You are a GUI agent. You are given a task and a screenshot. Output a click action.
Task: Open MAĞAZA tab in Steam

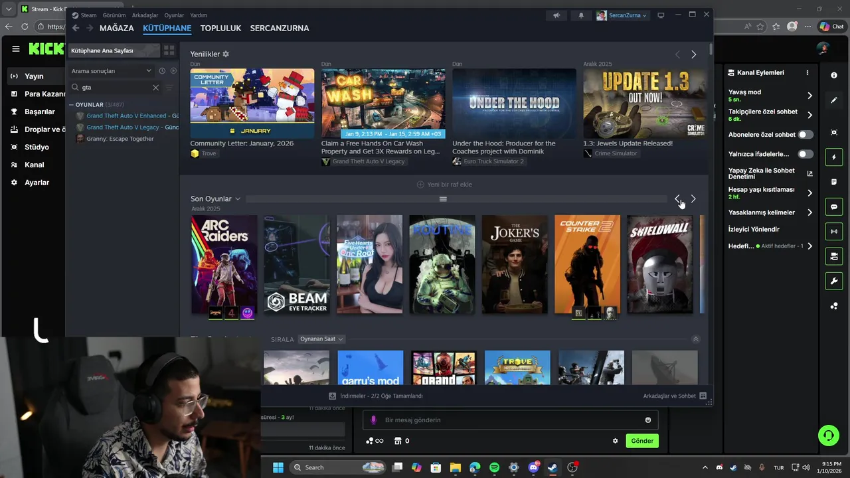[117, 28]
